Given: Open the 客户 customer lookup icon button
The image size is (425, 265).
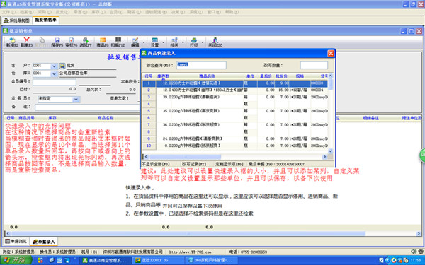Looking at the screenshot, I should point(62,66).
